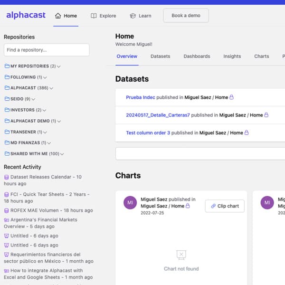The width and height of the screenshot is (285, 285).
Task: Click the Chart not found placeholder icon
Action: pos(181,255)
